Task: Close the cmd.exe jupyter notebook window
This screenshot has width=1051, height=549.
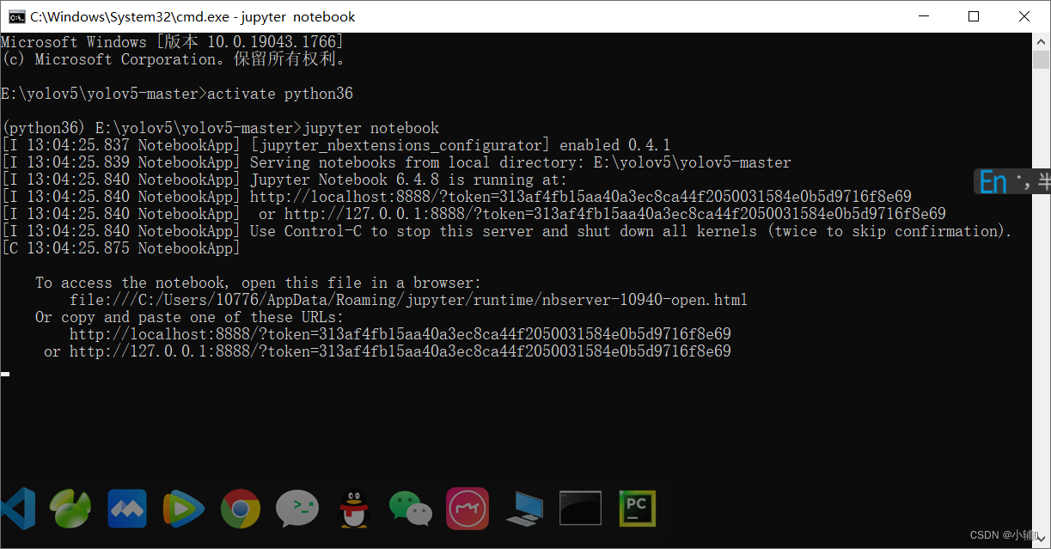Action: click(1024, 16)
